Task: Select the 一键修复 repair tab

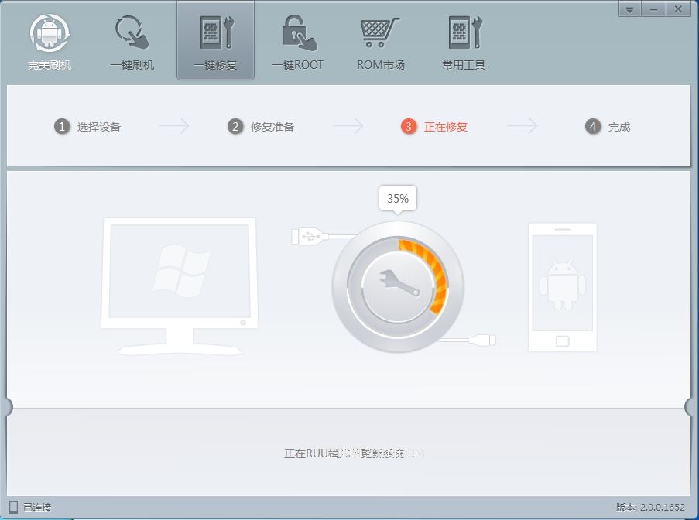Action: coord(216,42)
